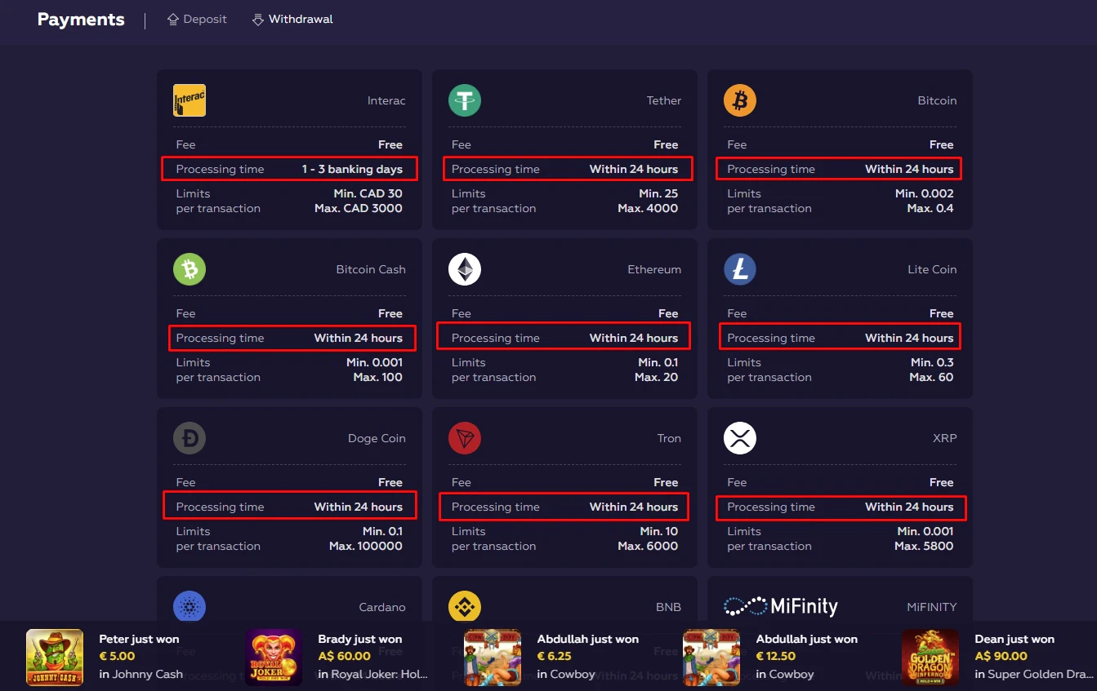The width and height of the screenshot is (1097, 691).
Task: Open the Withdrawal tab
Action: (x=292, y=19)
